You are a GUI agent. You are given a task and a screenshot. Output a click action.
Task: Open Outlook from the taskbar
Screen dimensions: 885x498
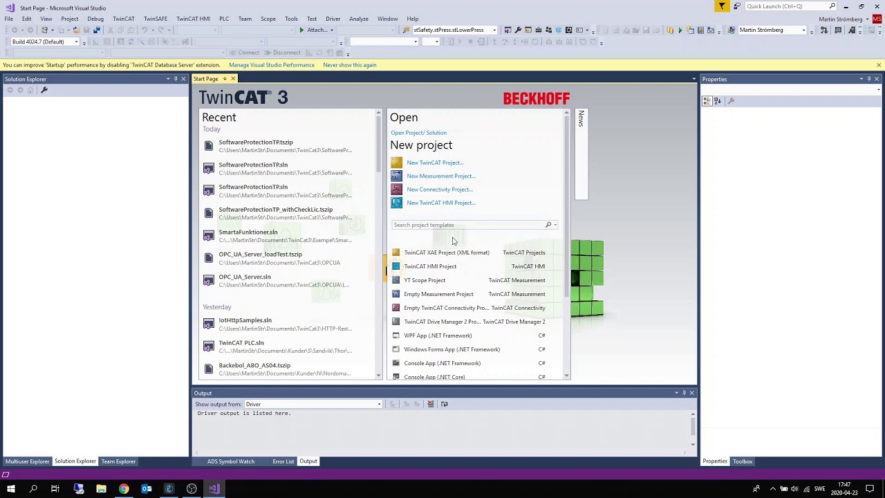tap(147, 489)
